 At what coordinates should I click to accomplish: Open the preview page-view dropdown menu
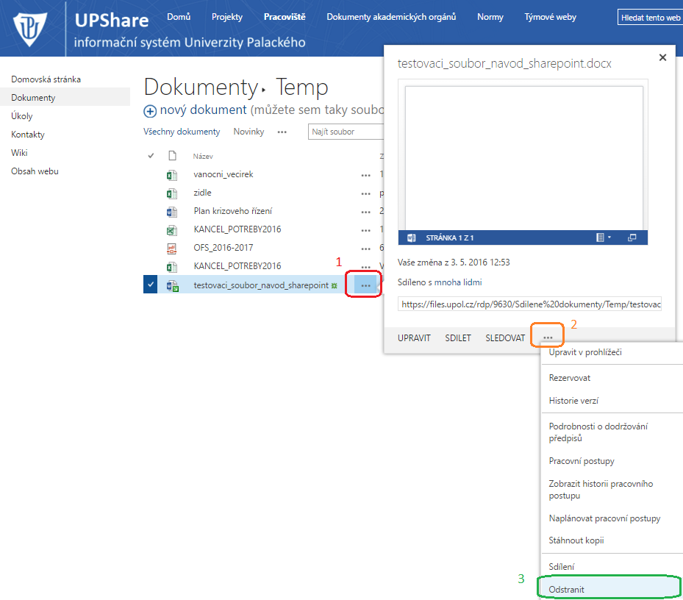click(603, 238)
